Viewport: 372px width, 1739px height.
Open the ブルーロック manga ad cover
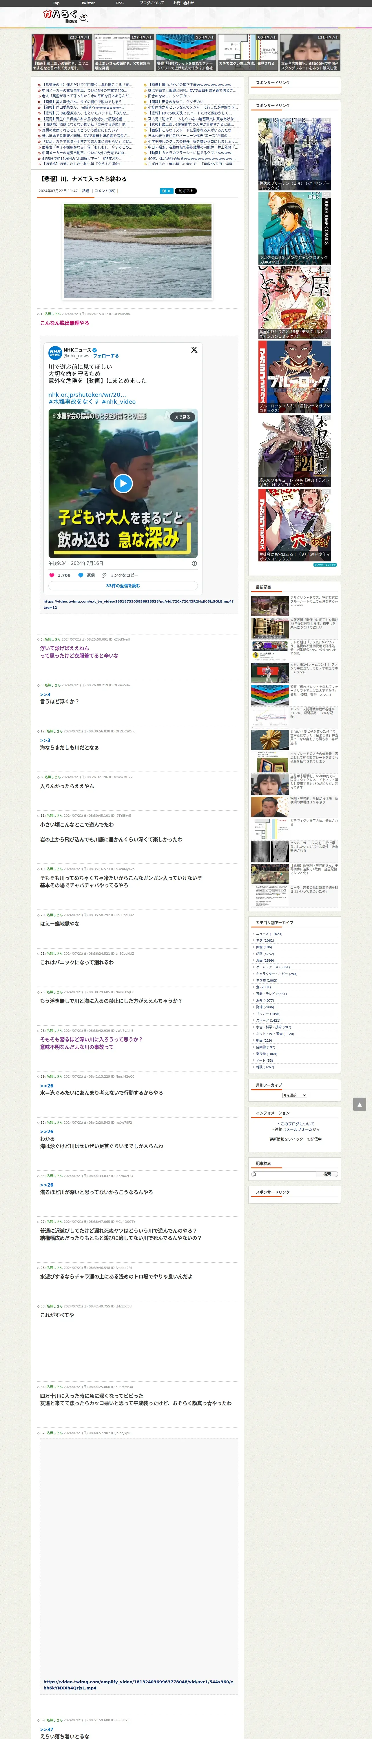pyautogui.click(x=294, y=377)
